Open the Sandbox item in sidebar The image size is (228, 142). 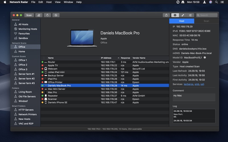(x=23, y=38)
